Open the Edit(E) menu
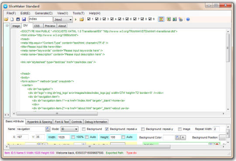The width and height of the screenshot is (236, 161). point(25,13)
